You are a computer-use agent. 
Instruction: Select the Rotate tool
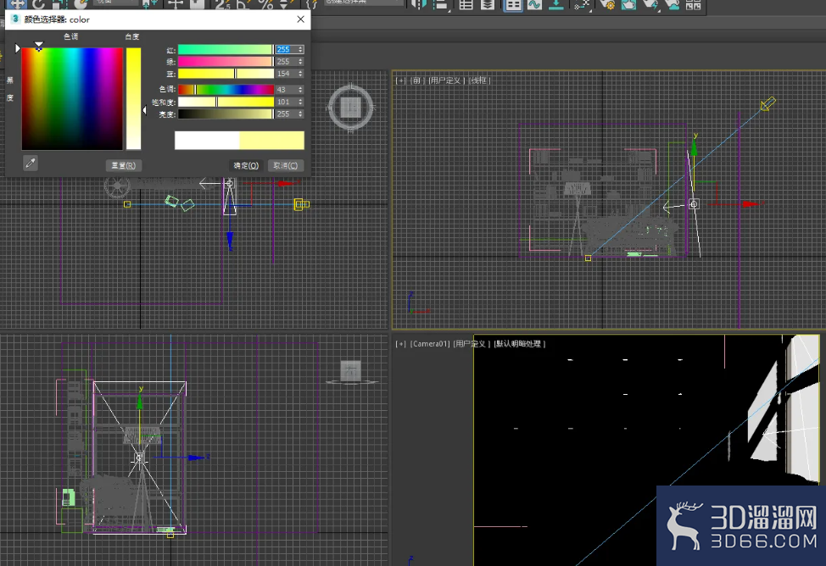pos(38,4)
